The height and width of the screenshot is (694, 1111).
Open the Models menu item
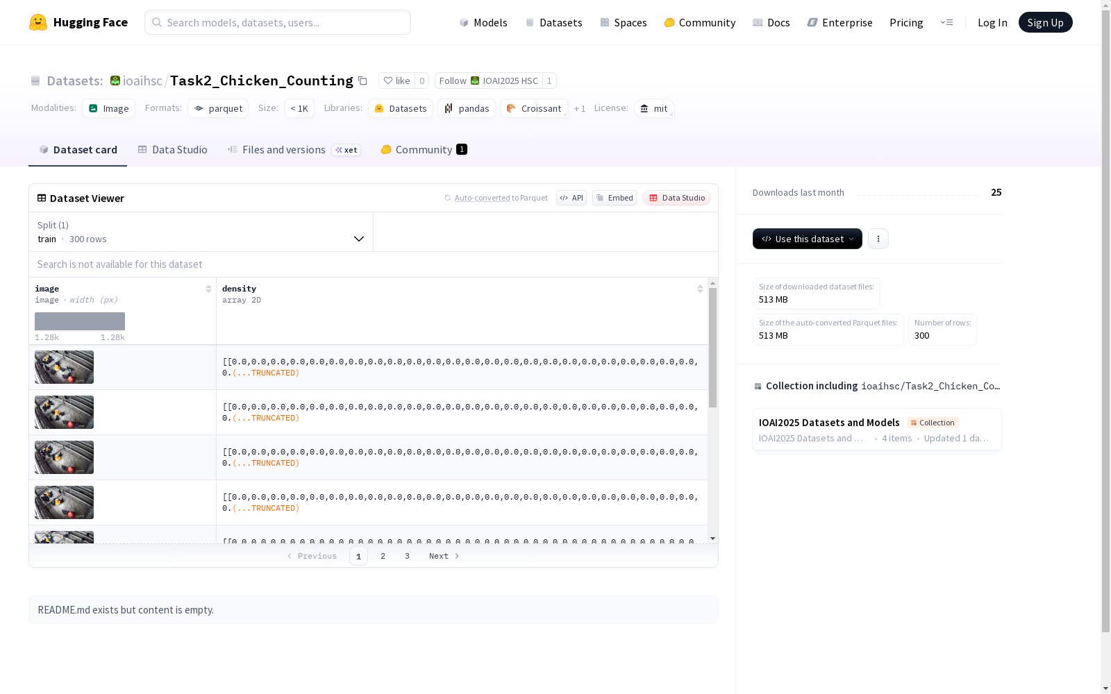tap(483, 22)
